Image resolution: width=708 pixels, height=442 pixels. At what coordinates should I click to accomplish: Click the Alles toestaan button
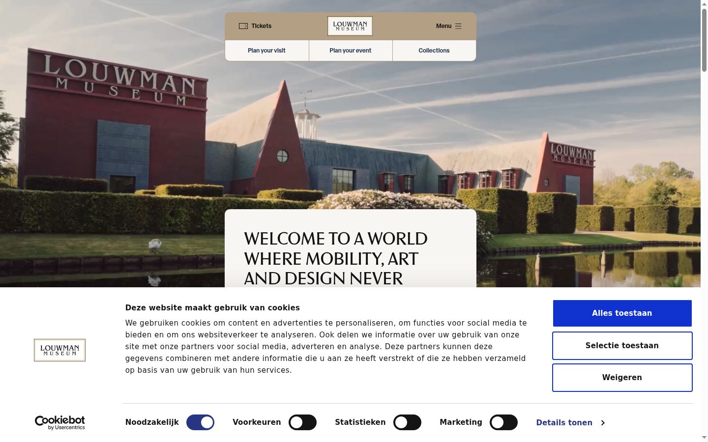622,313
